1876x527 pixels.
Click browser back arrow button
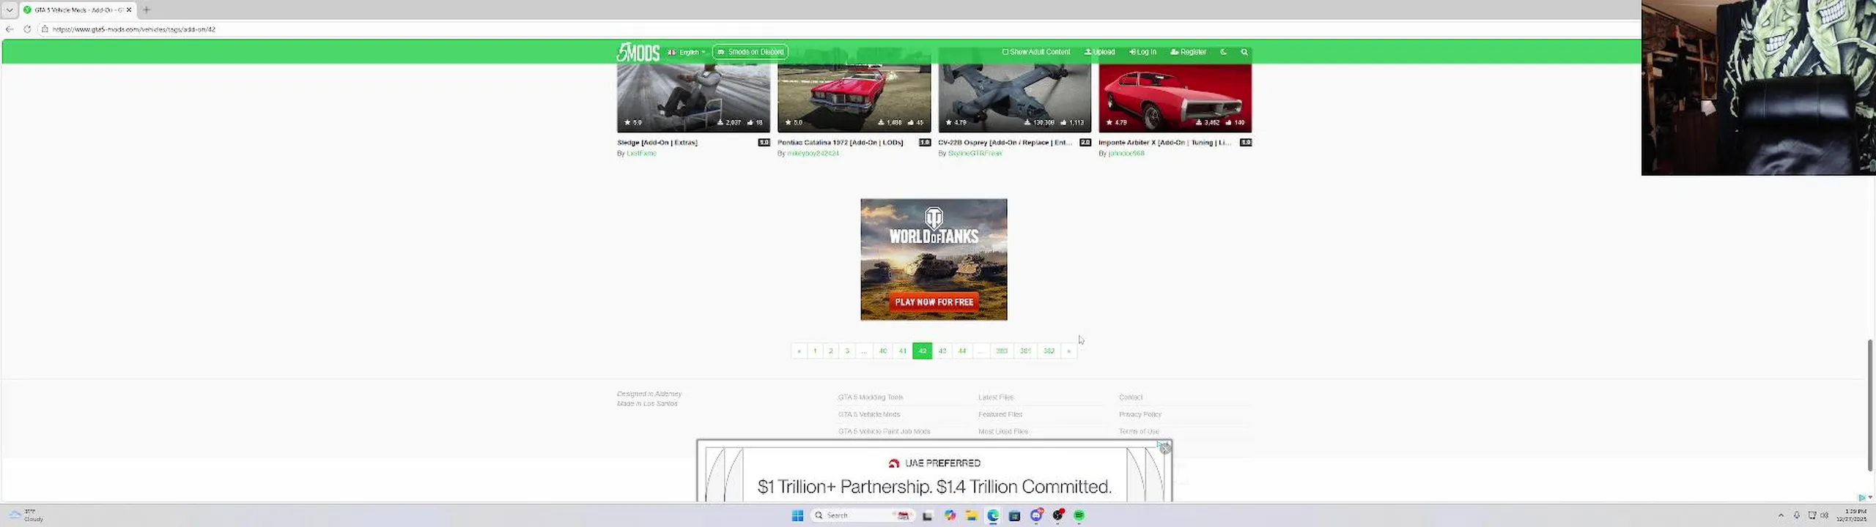point(10,29)
